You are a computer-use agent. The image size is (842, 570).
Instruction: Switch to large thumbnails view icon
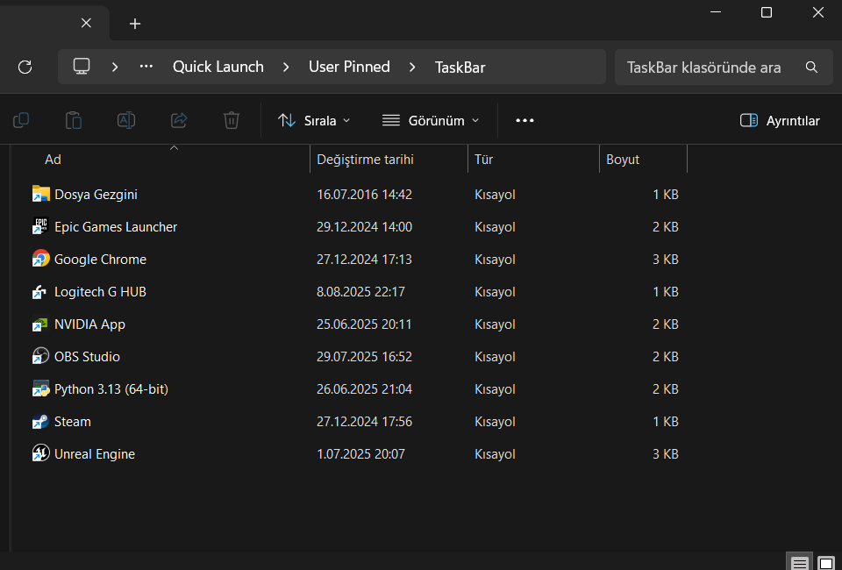(x=826, y=563)
